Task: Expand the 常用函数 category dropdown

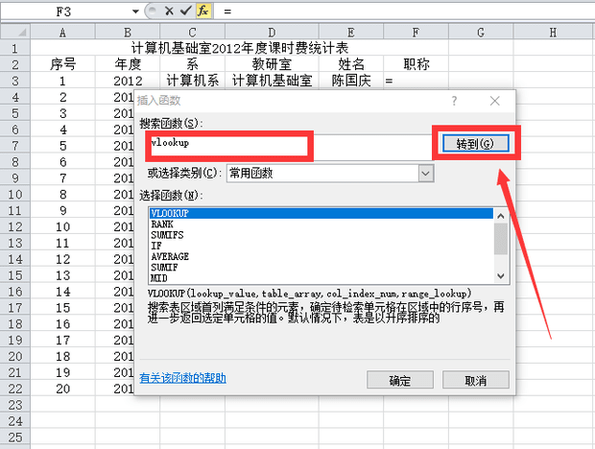Action: point(424,173)
